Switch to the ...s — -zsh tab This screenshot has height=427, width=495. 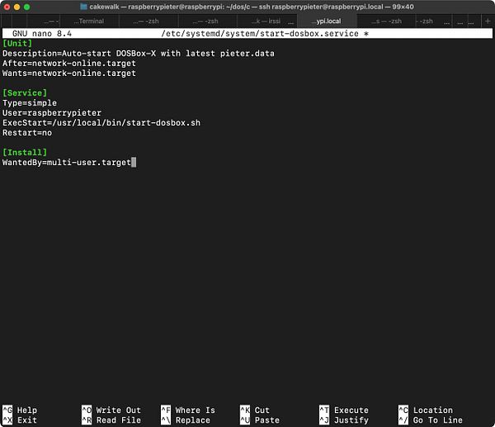(x=386, y=21)
